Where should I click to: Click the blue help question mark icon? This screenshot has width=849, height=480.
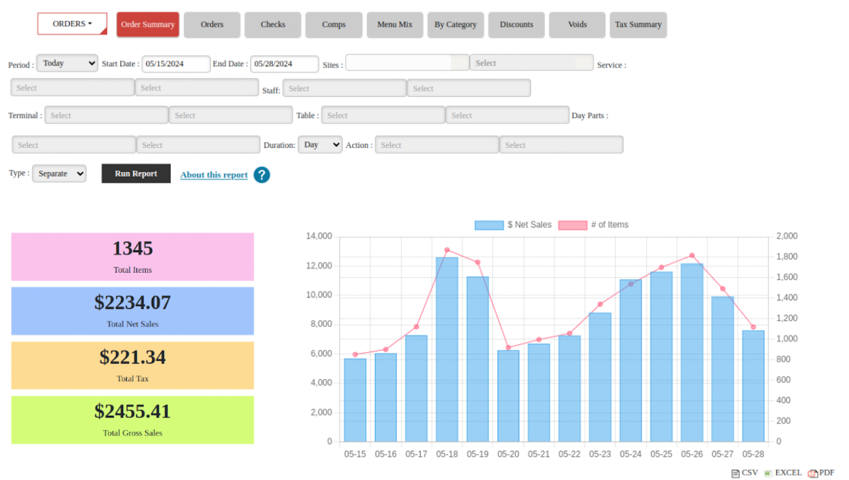pos(262,175)
